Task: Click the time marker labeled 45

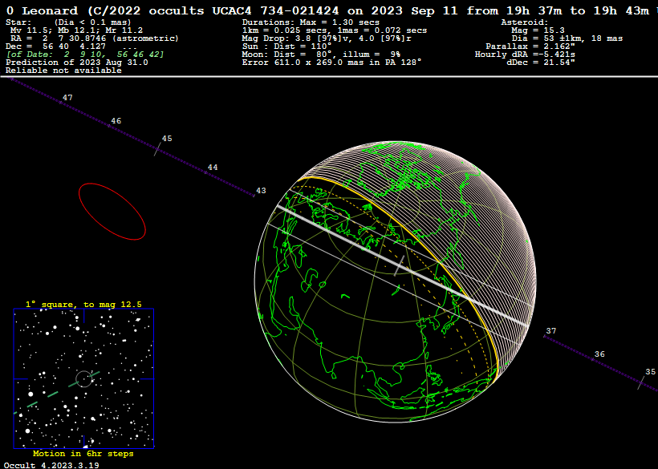Action: tap(167, 139)
